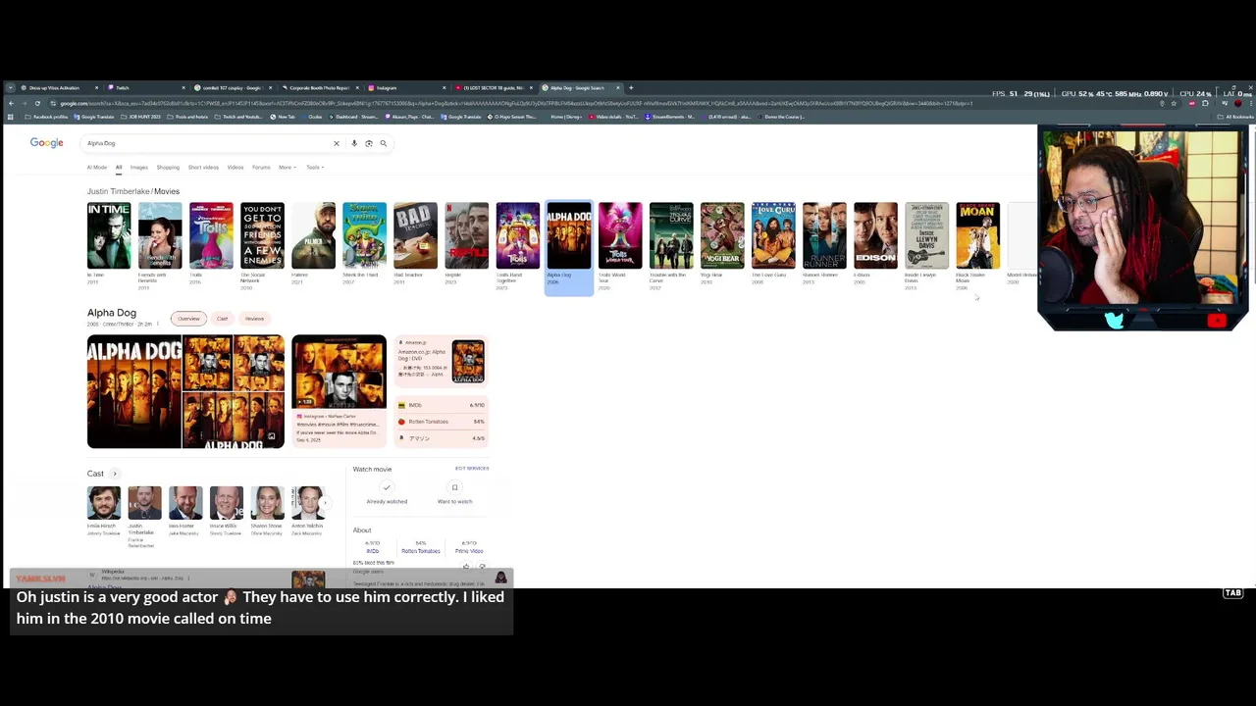Viewport: 1256px width, 706px height.
Task: Click the thumbs up like icon
Action: tap(466, 566)
